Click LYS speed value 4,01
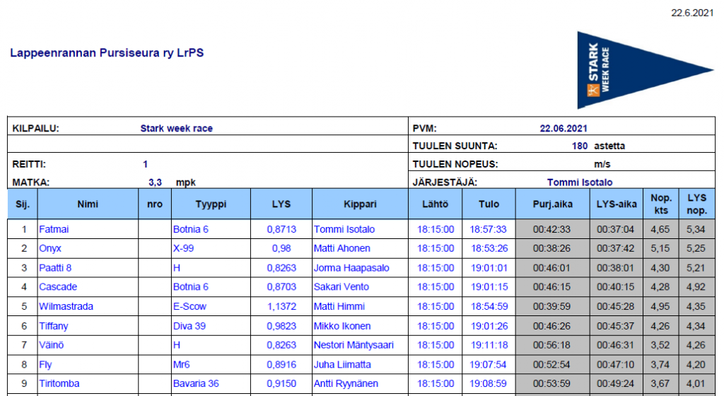Screen dimensions: 724x396 point(696,383)
